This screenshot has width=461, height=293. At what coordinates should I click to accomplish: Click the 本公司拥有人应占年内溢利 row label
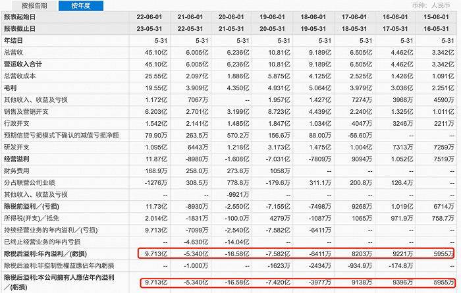[x=59, y=282]
